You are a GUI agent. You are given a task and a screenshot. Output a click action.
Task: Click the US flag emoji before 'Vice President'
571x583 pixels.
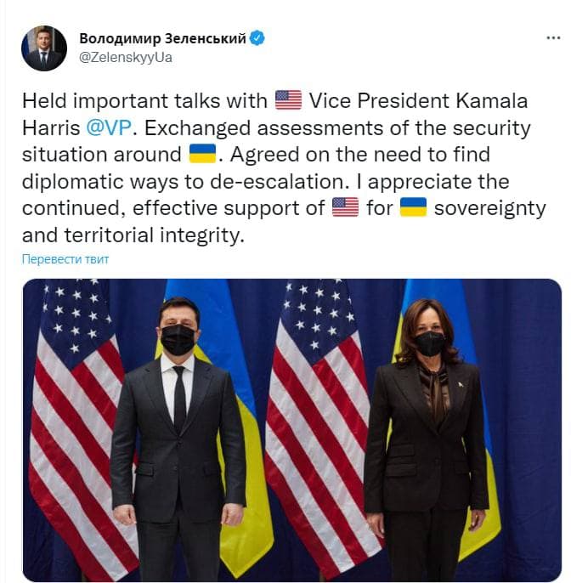[x=288, y=100]
